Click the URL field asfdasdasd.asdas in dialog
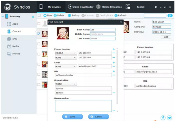The width and height of the screenshot is (175, 121). 83,75
